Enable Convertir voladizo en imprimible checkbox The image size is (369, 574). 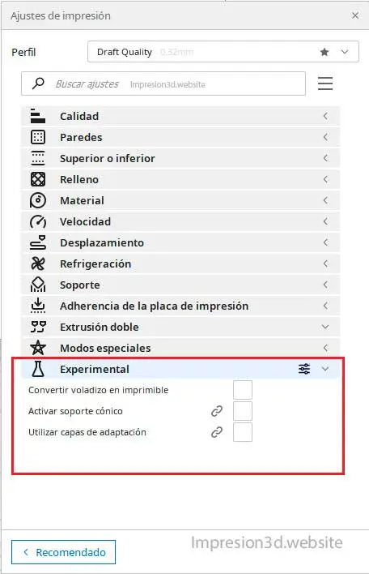coord(243,390)
